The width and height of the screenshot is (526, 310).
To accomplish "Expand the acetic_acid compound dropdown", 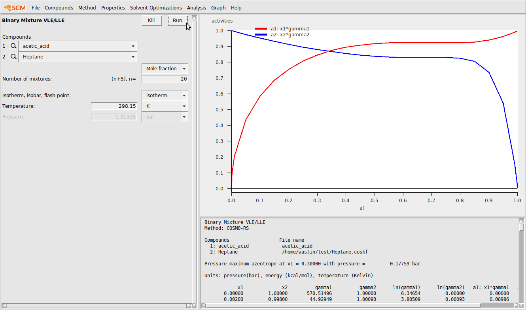I will [133, 46].
